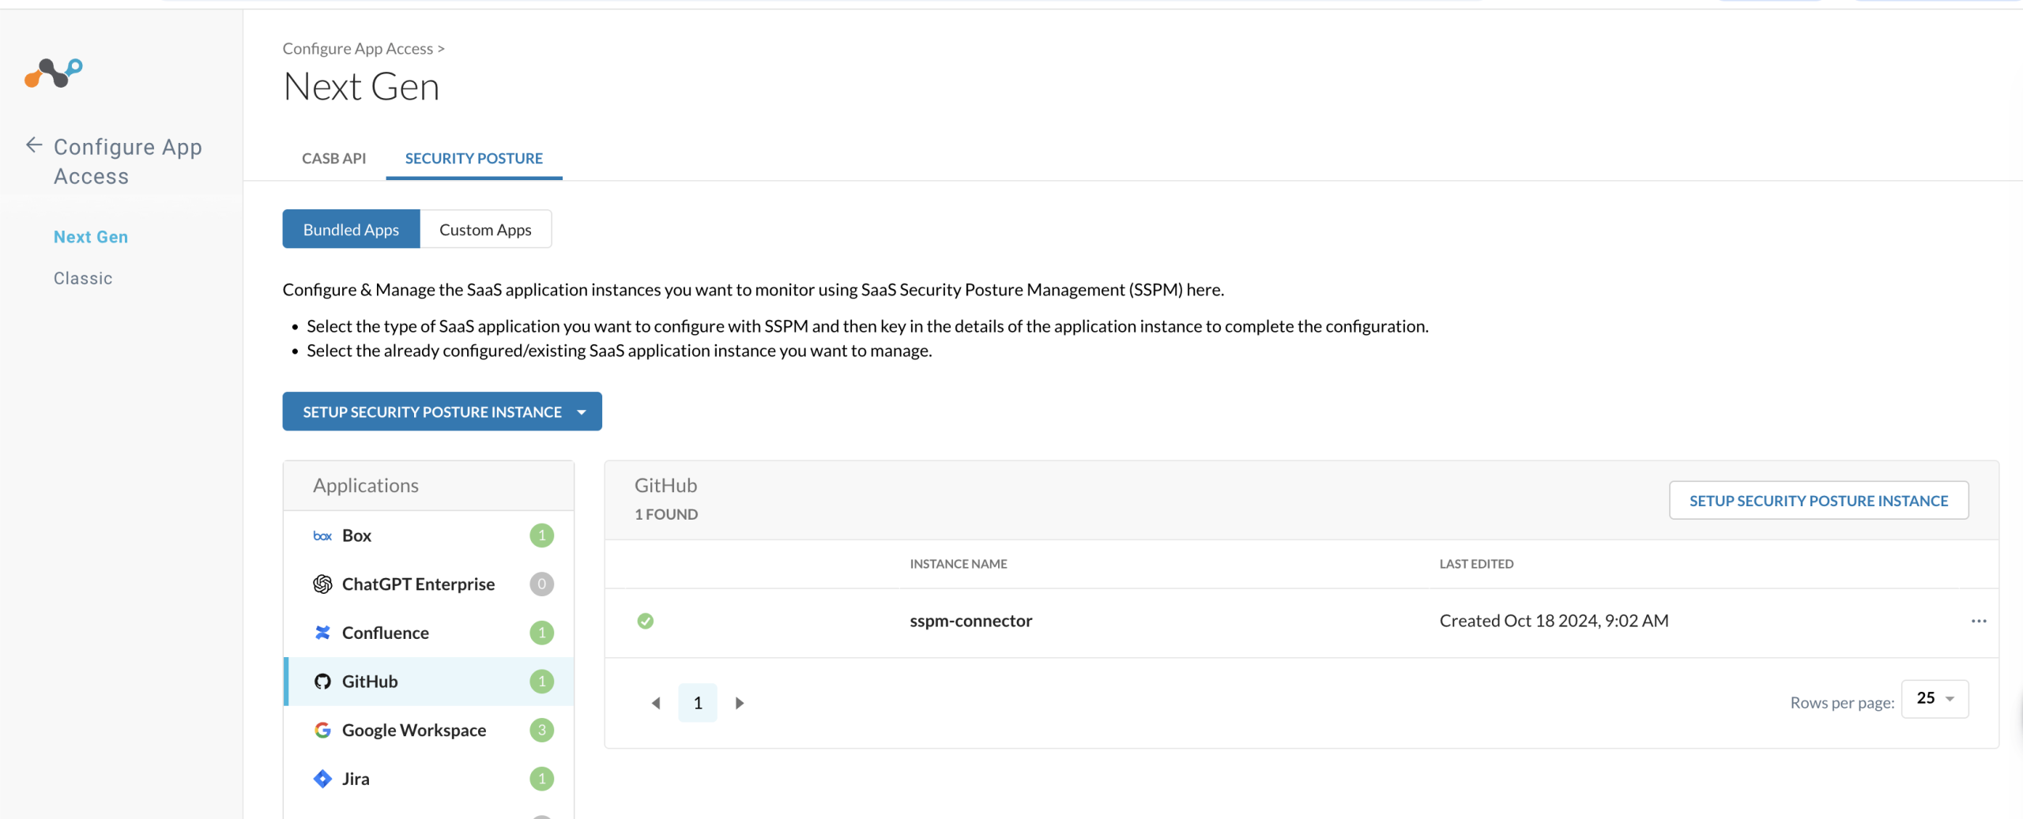This screenshot has width=2023, height=819.
Task: Click the GitHub octocat icon
Action: click(322, 682)
